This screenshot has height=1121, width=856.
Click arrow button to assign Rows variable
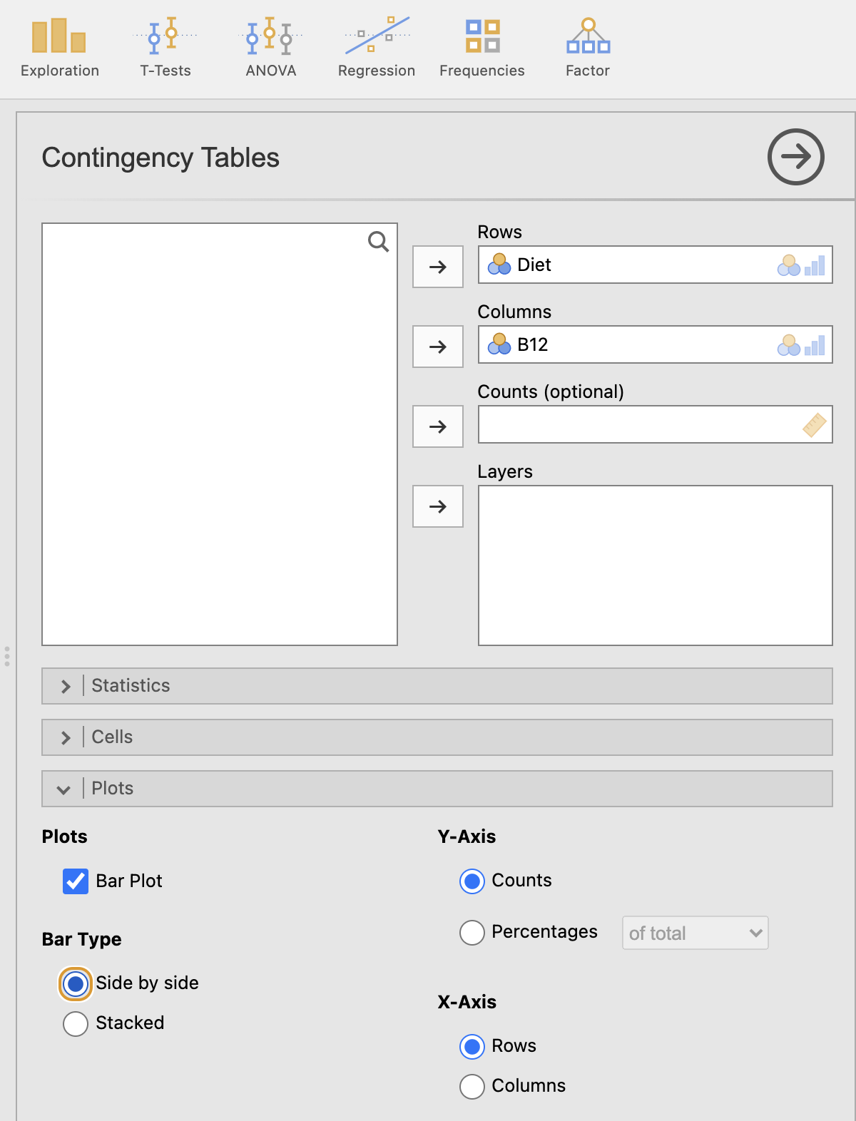(x=438, y=267)
